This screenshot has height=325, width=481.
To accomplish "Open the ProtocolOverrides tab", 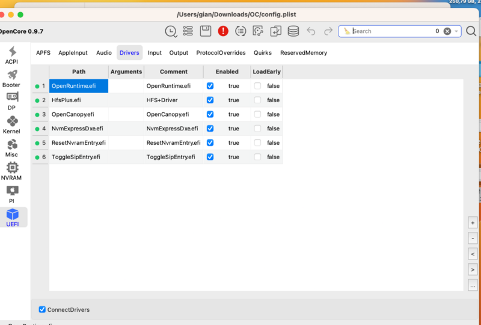I will click(221, 53).
